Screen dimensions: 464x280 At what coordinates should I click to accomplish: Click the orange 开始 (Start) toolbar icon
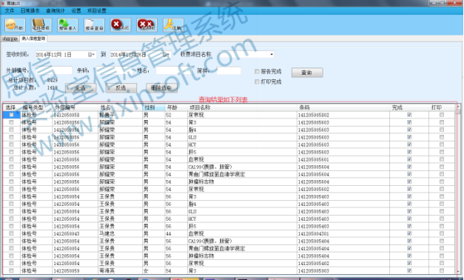click(x=15, y=25)
